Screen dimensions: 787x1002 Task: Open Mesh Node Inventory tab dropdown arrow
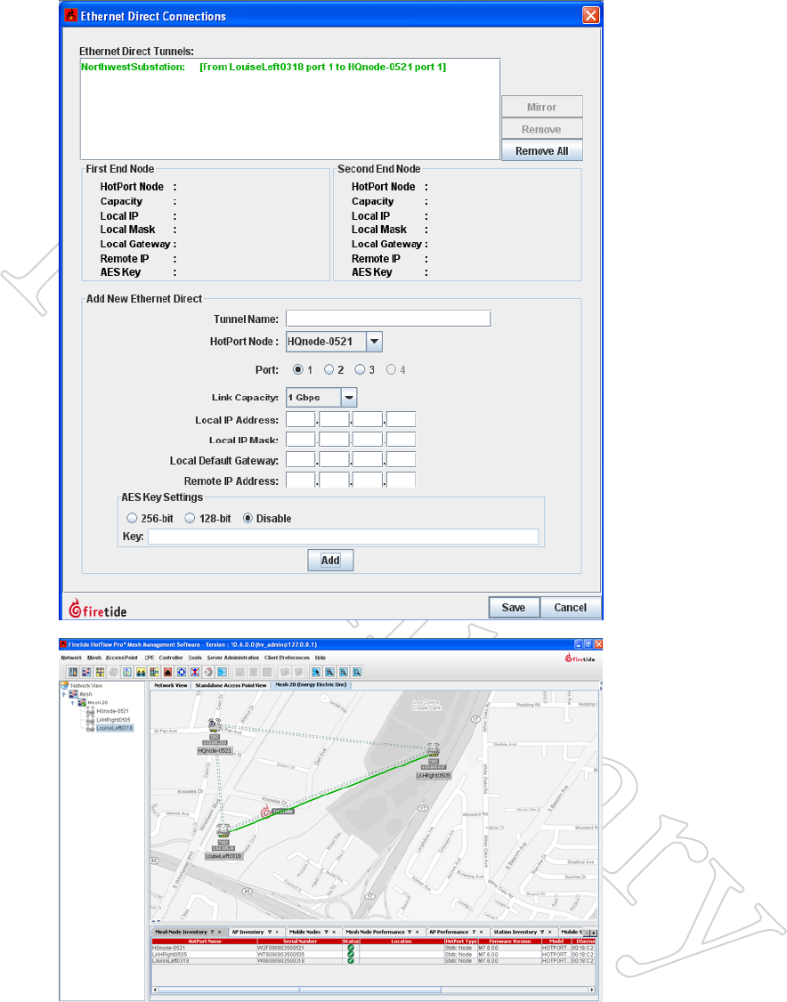[x=212, y=932]
